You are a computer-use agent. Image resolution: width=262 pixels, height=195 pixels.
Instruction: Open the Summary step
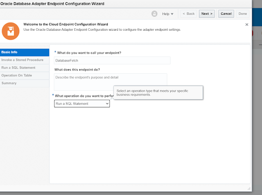25,83
